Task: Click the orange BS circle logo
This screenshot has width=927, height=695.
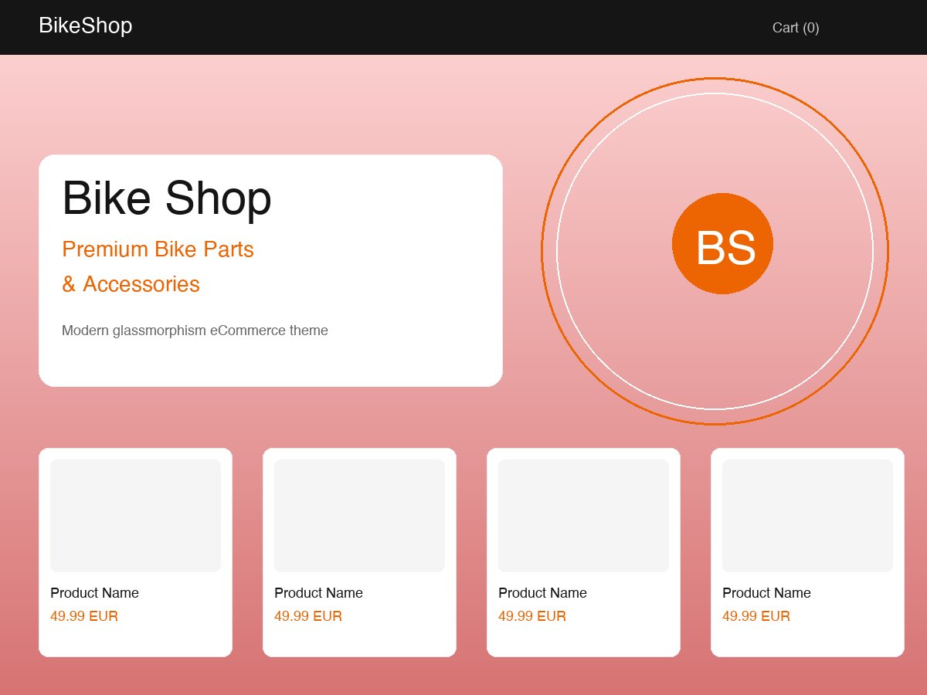Action: 722,244
